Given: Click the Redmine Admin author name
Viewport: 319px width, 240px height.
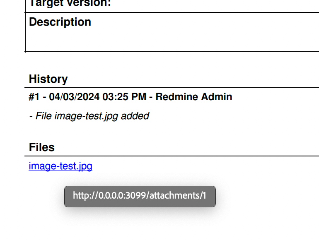Looking at the screenshot, I should [x=194, y=97].
